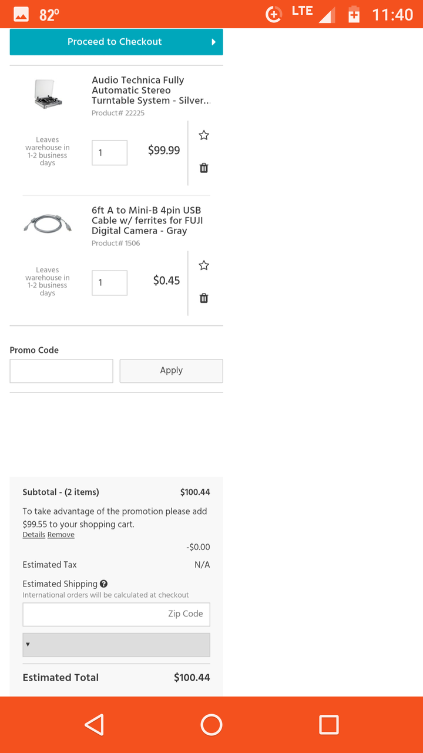Viewport: 423px width, 753px height.
Task: Tap the Android home circle button
Action: [x=211, y=725]
